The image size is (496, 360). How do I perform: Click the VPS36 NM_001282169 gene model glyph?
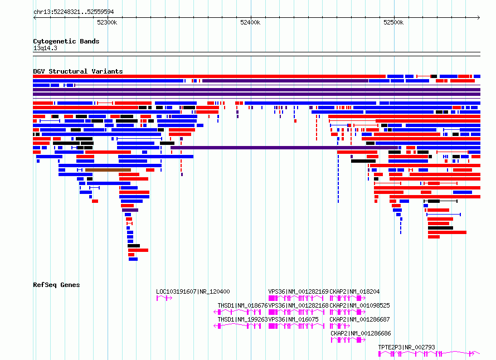296,298
